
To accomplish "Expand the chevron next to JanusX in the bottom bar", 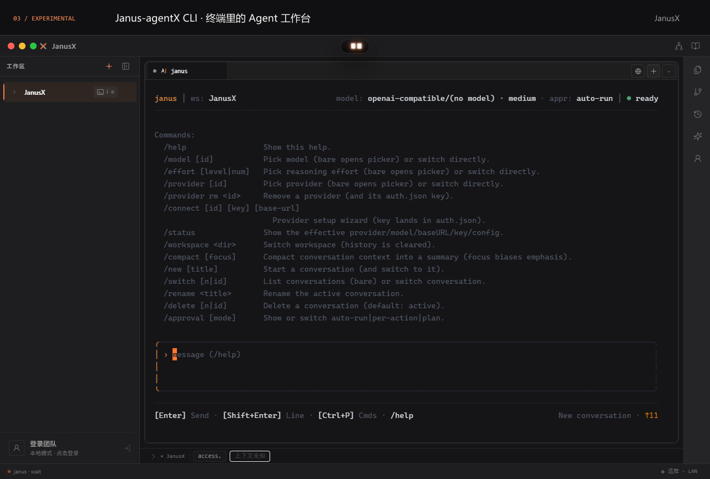I will (x=153, y=456).
